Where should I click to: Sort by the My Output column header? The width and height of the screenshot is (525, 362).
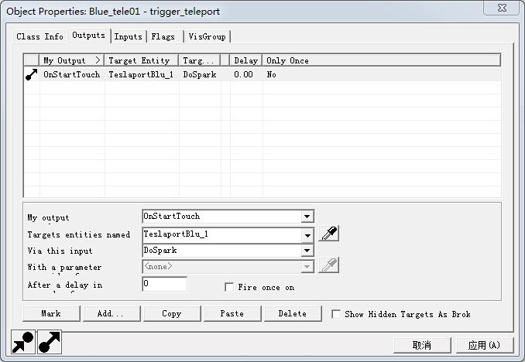pyautogui.click(x=72, y=60)
